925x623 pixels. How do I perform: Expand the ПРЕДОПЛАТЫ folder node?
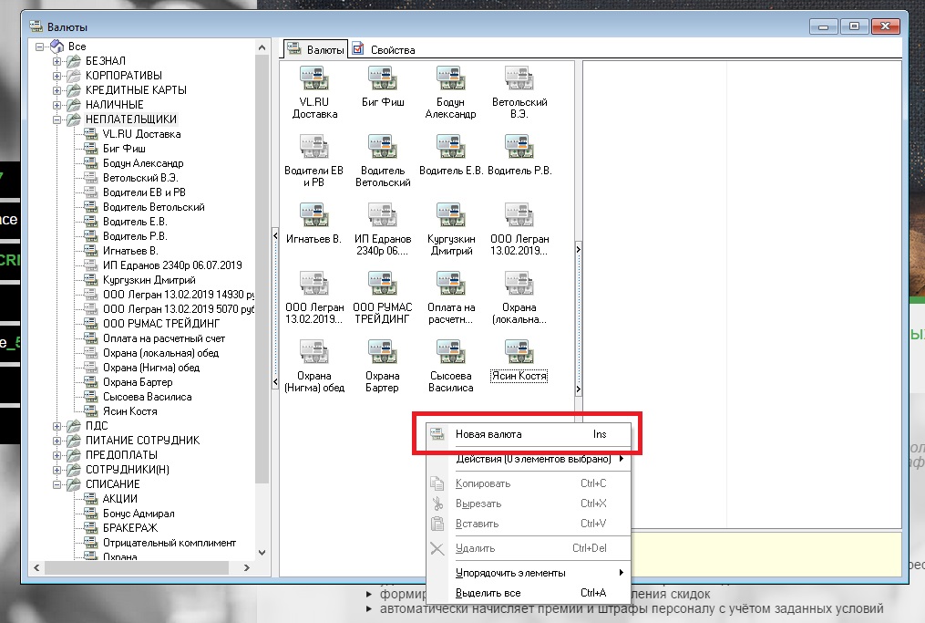[57, 455]
